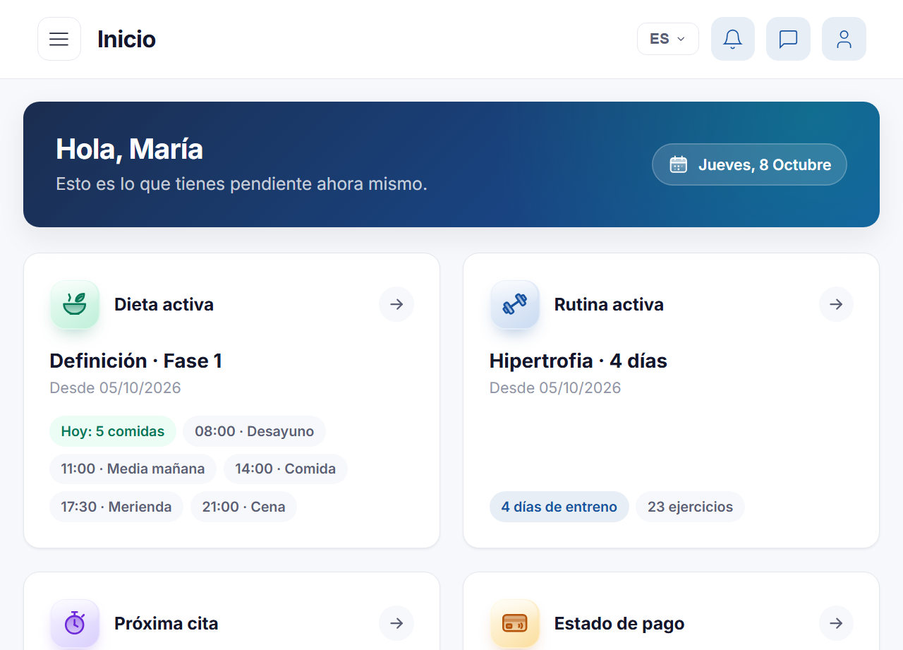
Task: Open the user profile icon
Action: pyautogui.click(x=844, y=39)
